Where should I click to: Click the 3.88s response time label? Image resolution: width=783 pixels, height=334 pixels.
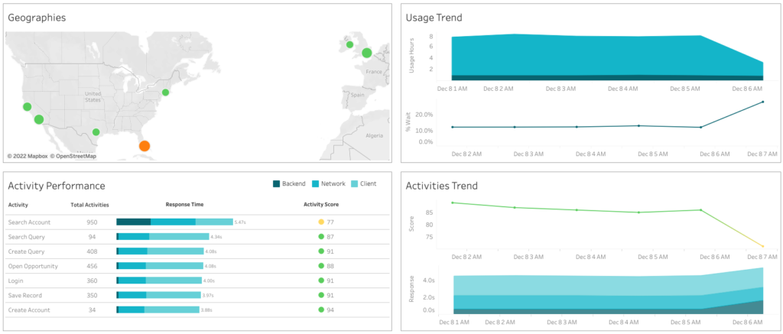206,310
